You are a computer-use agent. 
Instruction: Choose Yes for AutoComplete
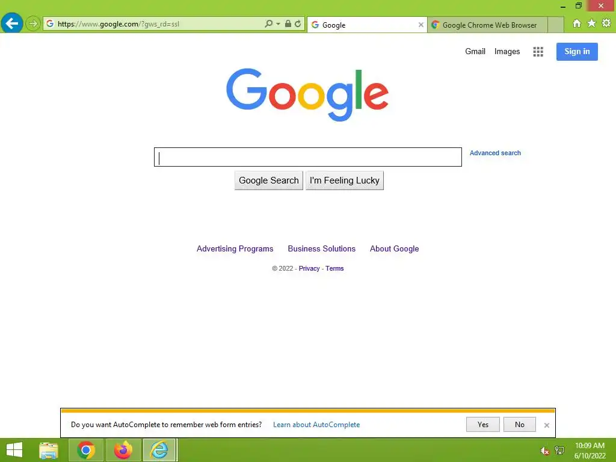[x=483, y=424]
